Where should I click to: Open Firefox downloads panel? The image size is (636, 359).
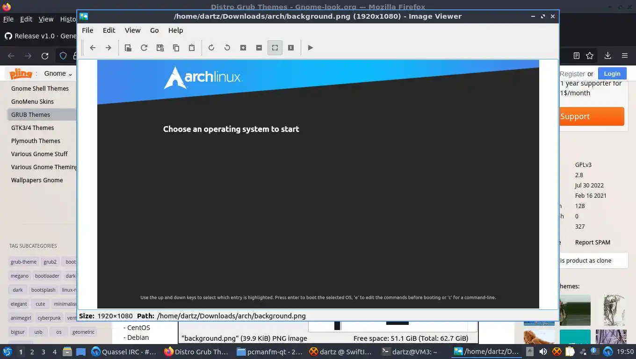pyautogui.click(x=607, y=56)
